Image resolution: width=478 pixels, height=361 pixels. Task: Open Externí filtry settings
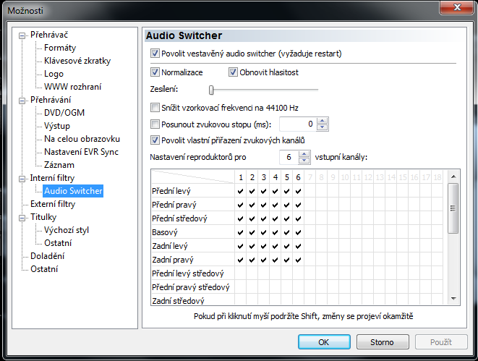[53, 204]
